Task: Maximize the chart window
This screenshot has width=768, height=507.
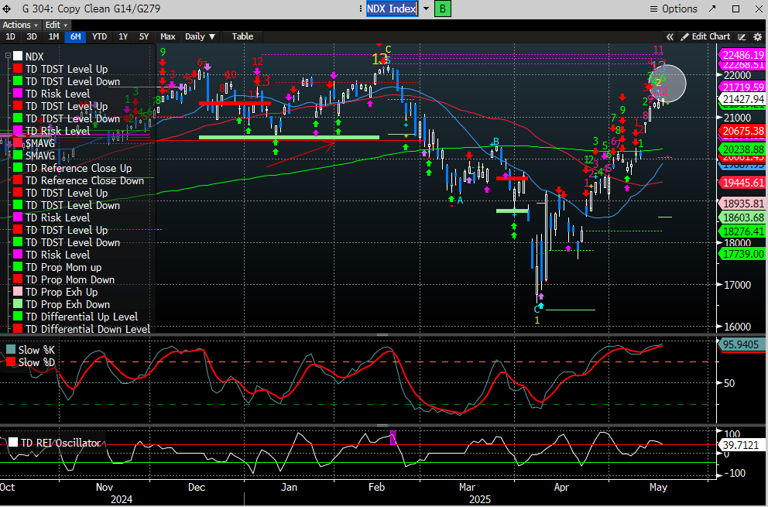Action: tap(735, 9)
